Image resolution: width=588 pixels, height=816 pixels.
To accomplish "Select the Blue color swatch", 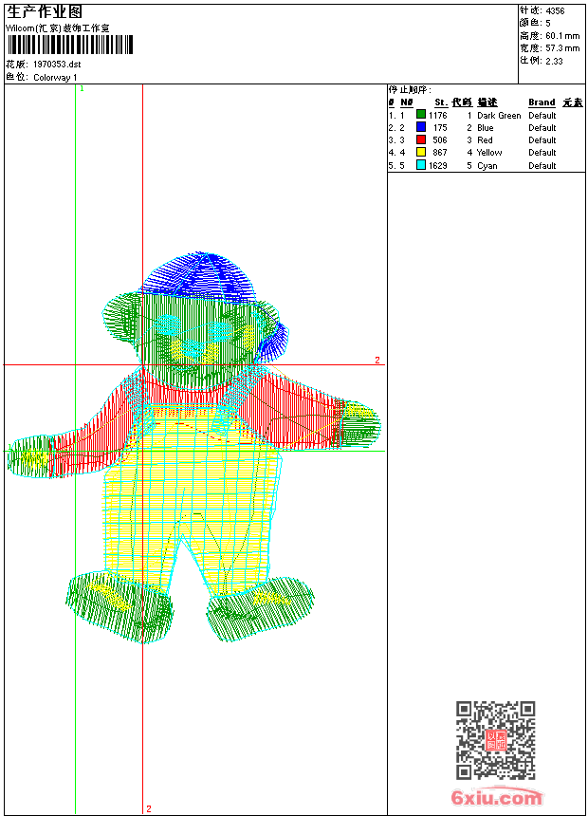I will pos(421,127).
